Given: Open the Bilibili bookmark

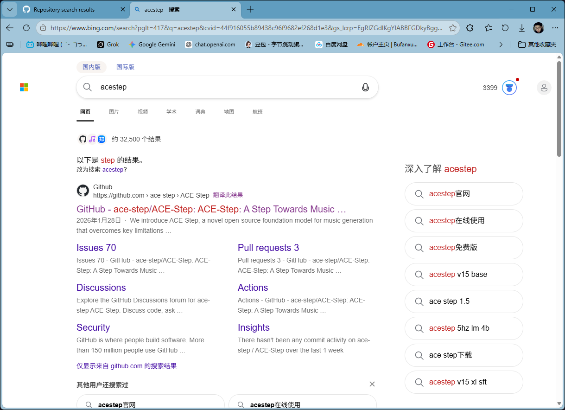Looking at the screenshot, I should point(57,45).
